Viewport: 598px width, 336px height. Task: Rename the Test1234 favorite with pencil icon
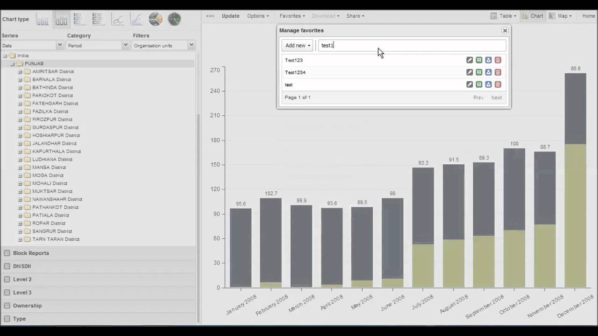pyautogui.click(x=470, y=72)
